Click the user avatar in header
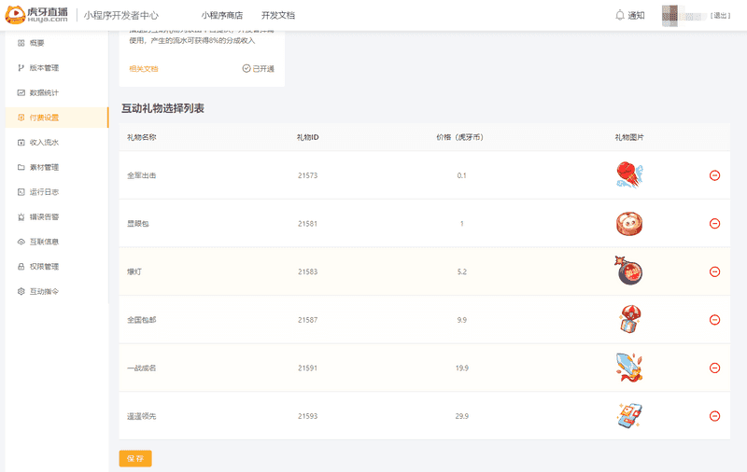Viewport: 747px width, 472px height. 669,16
